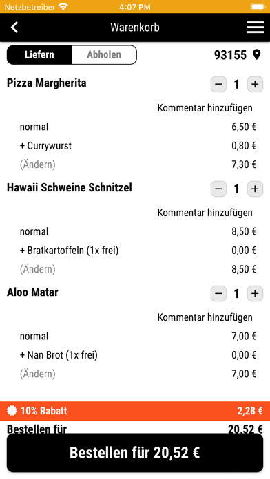Tap the location pin next to 93155
Screen dimensions: 270x479
tap(257, 55)
